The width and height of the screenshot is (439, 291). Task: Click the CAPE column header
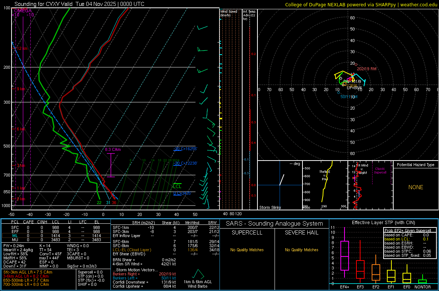(x=28, y=222)
